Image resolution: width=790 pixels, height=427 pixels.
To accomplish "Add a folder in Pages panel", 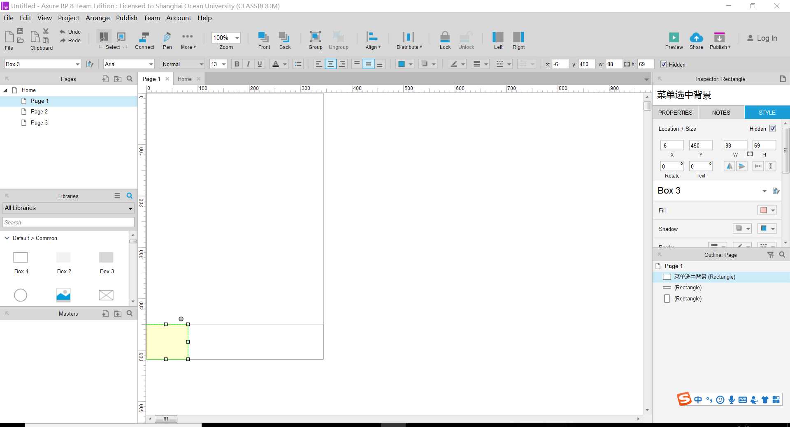I will click(x=118, y=79).
